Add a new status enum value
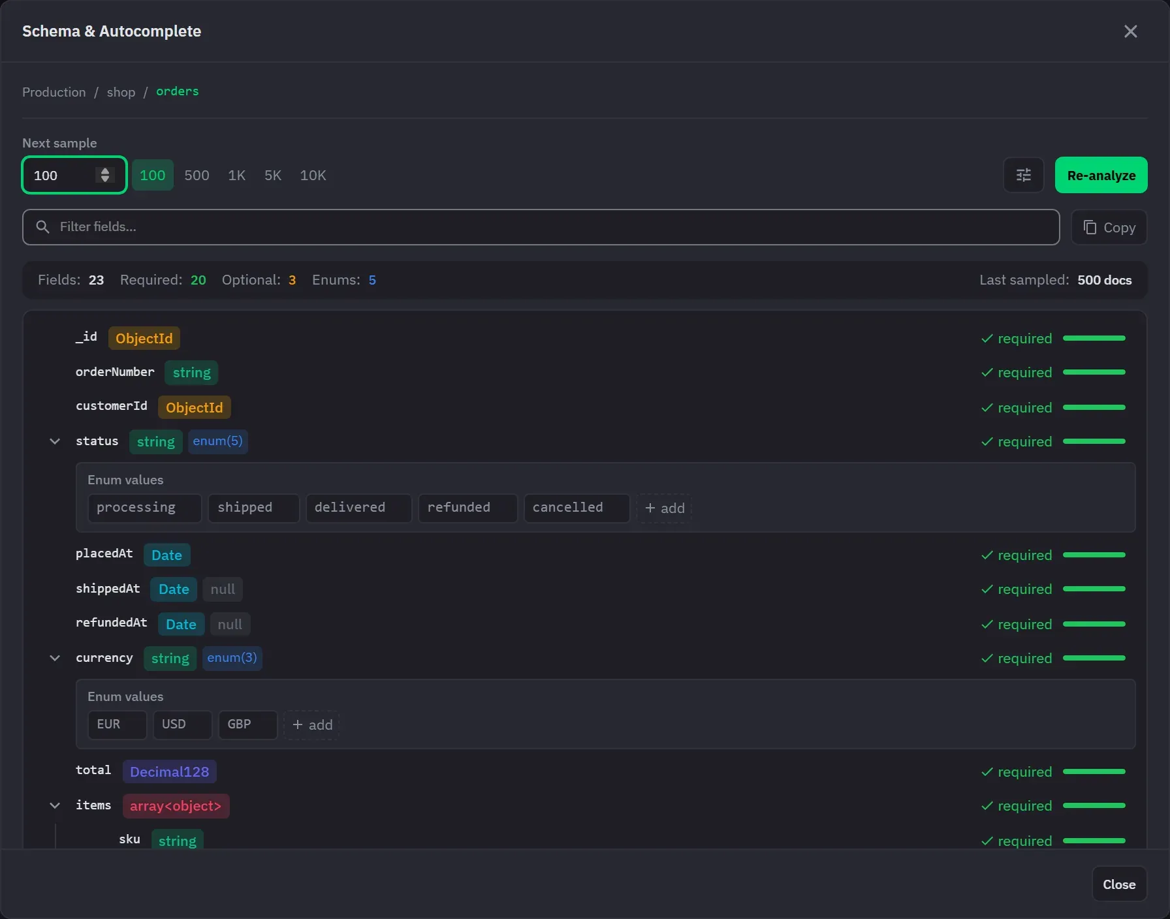The image size is (1170, 919). click(665, 508)
